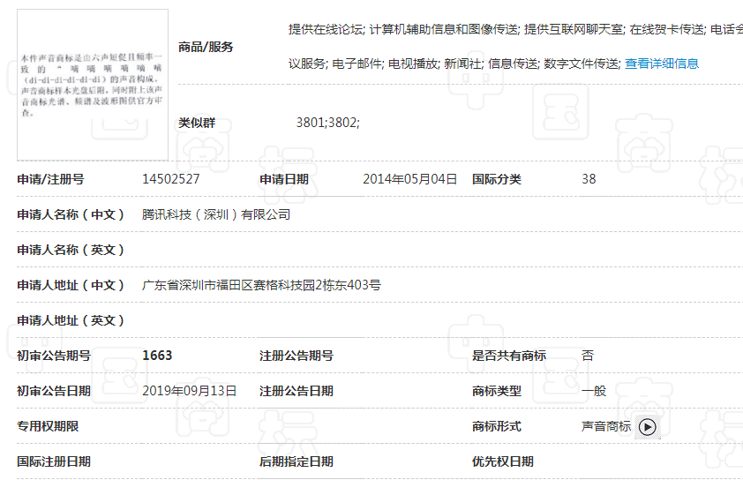This screenshot has height=480, width=743.
Task: Click application date 2014年05月04日
Action: coord(409,179)
